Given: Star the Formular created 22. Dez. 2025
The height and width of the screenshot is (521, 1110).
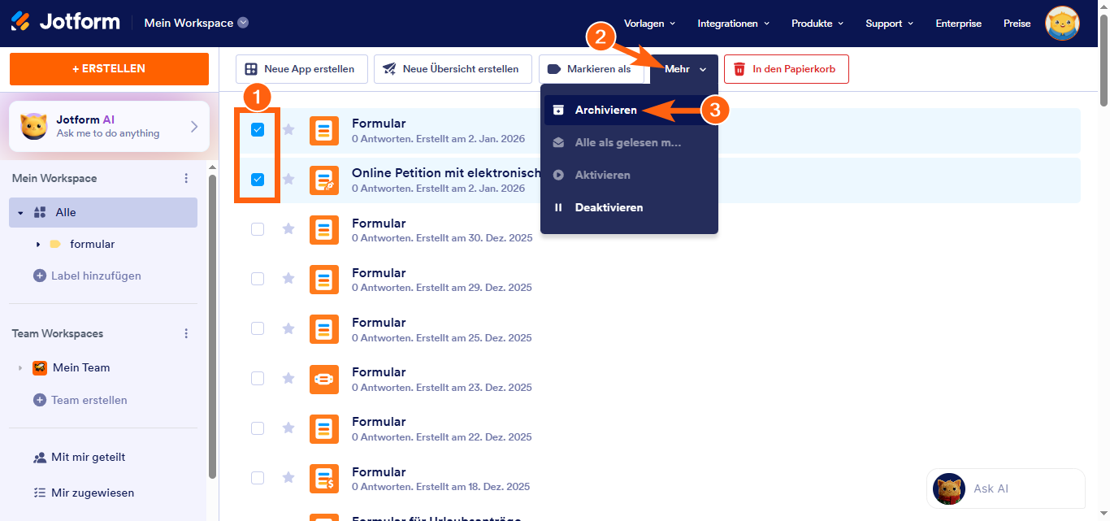Looking at the screenshot, I should click(x=288, y=428).
